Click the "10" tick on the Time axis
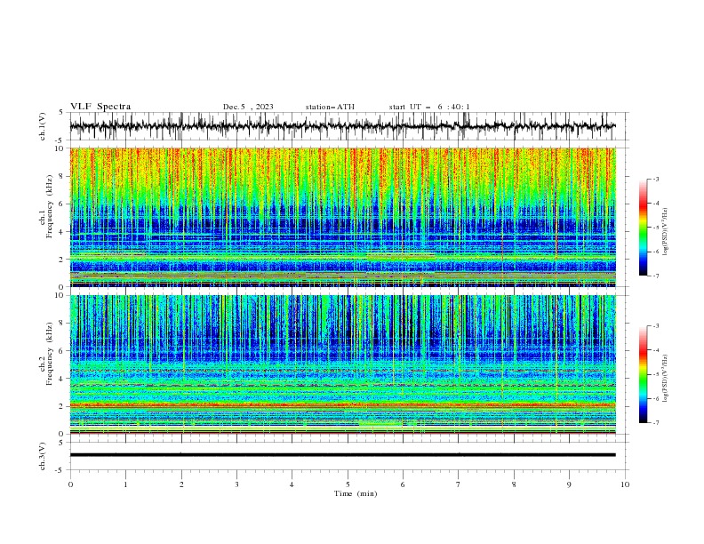This screenshot has width=704, height=544. (x=625, y=484)
